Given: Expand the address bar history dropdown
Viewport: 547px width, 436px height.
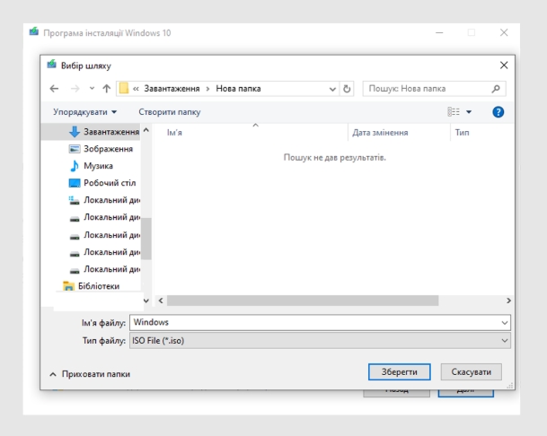Looking at the screenshot, I should click(332, 89).
